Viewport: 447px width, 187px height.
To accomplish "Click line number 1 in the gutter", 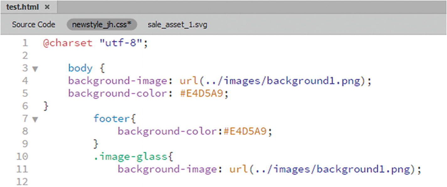I will 25,43.
